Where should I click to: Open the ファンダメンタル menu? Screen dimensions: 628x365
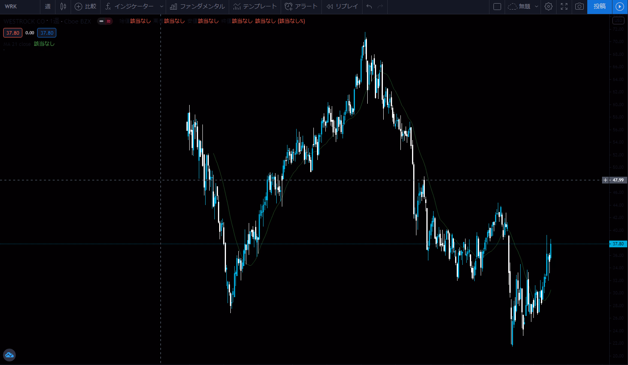click(198, 6)
